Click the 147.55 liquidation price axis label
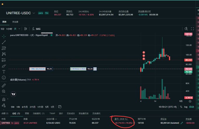Screen dimensions: 199x129 188,34
